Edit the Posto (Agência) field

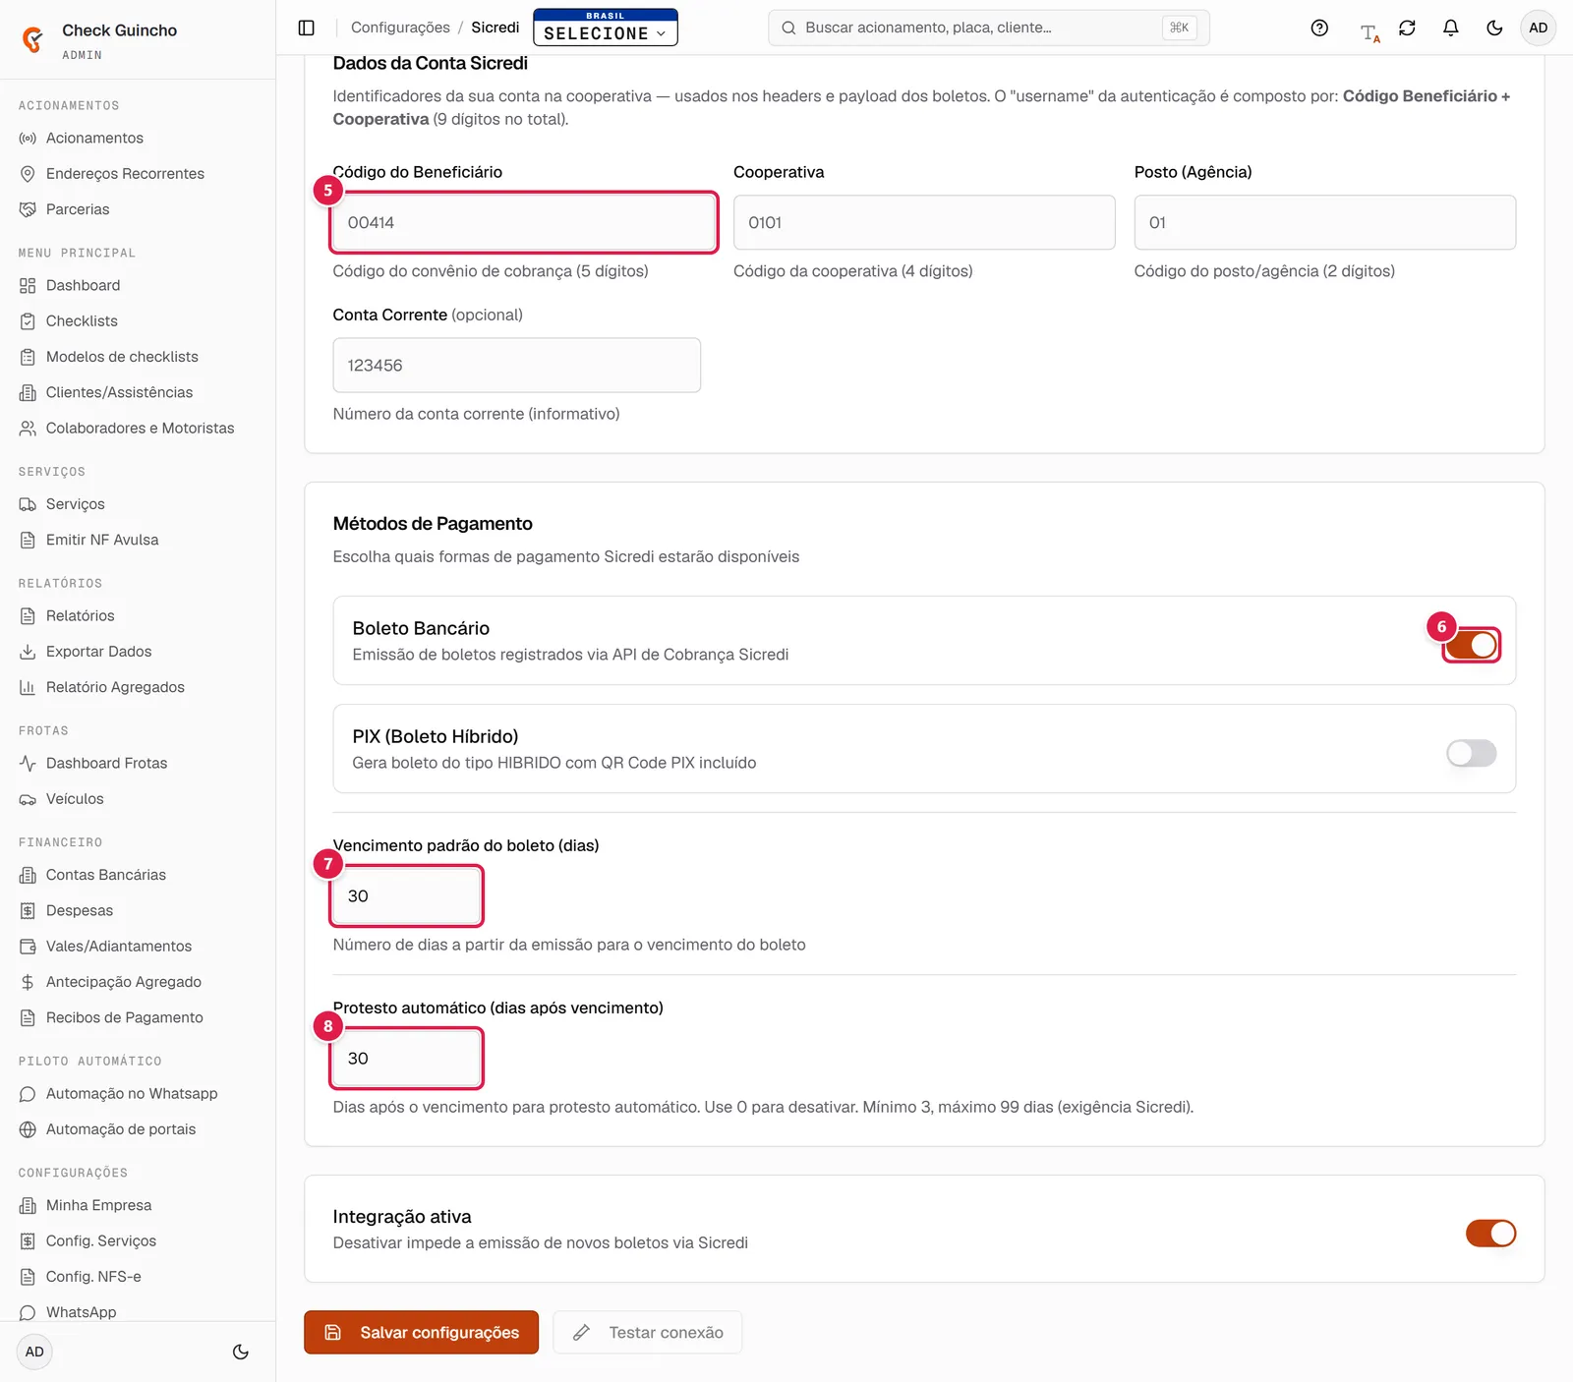click(x=1324, y=222)
